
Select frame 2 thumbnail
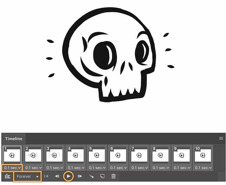[33, 156]
